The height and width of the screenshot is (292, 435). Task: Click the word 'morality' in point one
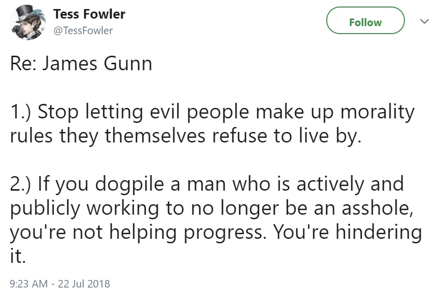[x=377, y=112]
